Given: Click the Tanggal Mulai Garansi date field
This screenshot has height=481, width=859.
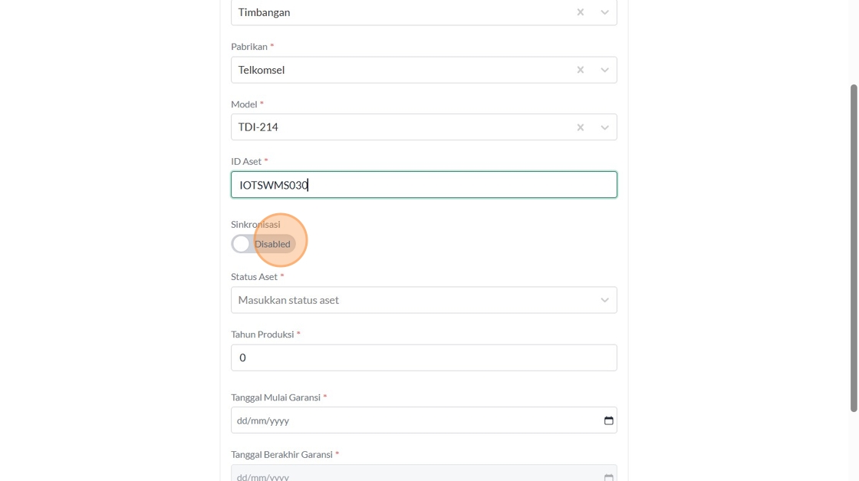Looking at the screenshot, I should (414, 420).
